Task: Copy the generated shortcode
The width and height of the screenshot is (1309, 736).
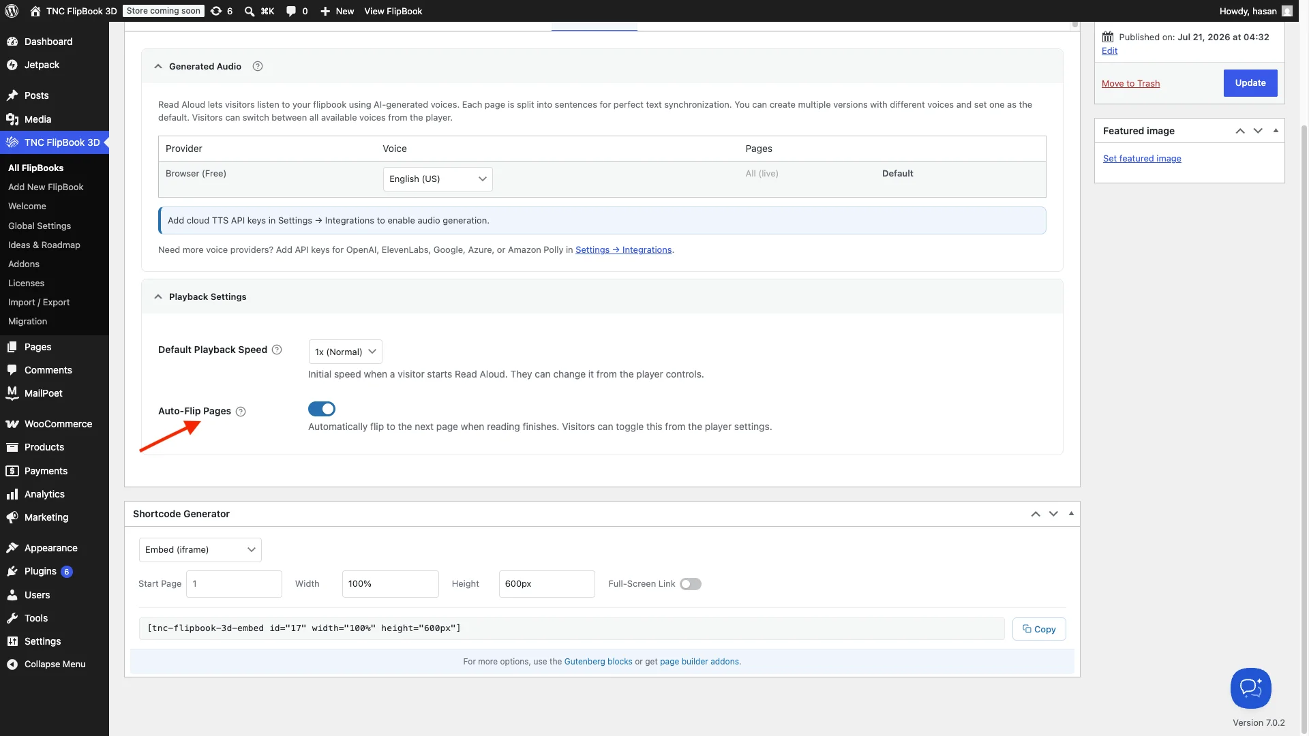Action: tap(1039, 629)
